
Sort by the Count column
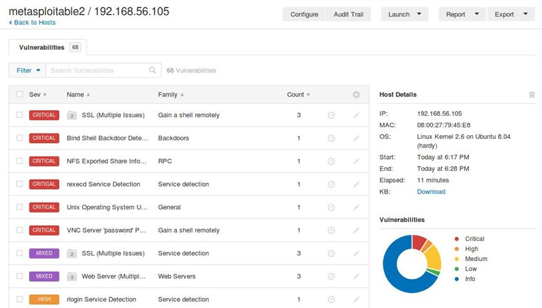click(299, 95)
